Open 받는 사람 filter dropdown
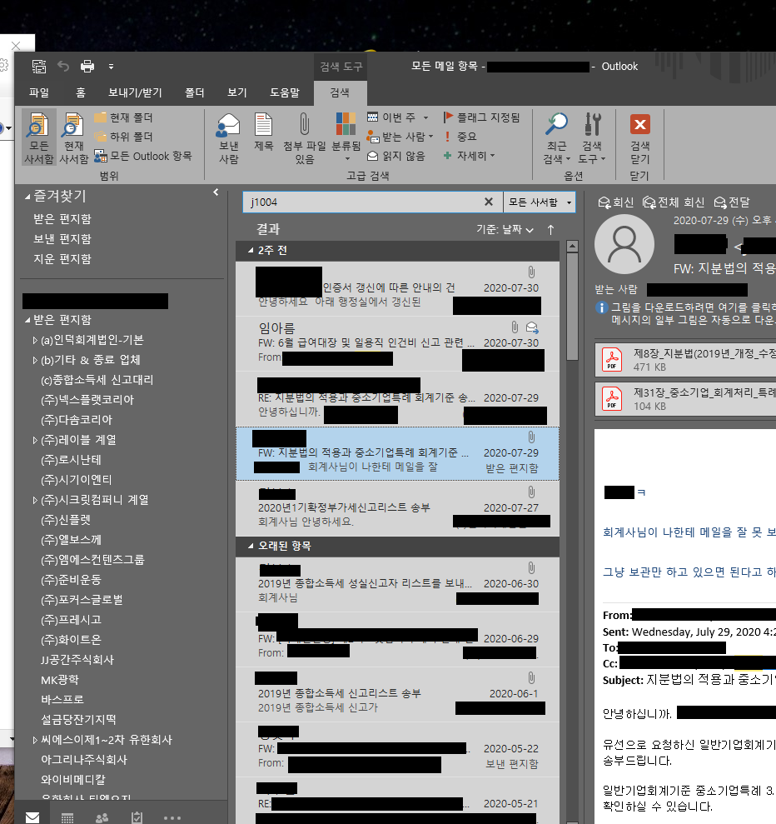Screen dimensions: 776x824 (400, 137)
